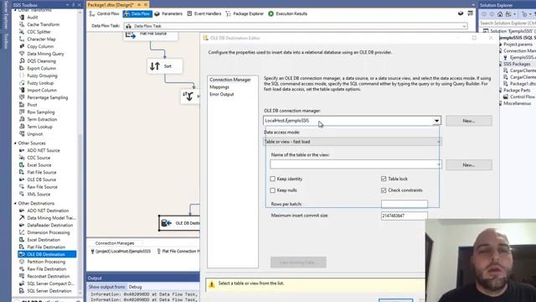Select the Unpivot transform icon
536x302 pixels.
22,134
